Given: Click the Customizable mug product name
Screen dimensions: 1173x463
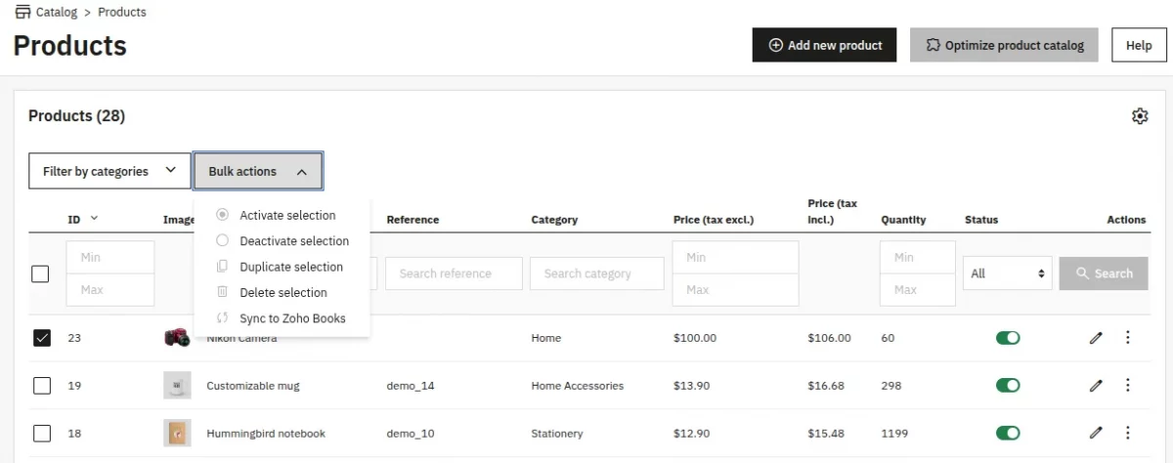Looking at the screenshot, I should click(253, 386).
